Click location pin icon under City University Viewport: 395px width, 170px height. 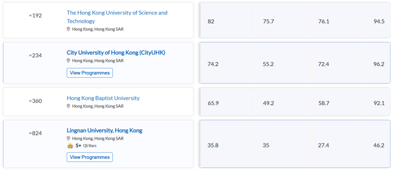tap(68, 61)
